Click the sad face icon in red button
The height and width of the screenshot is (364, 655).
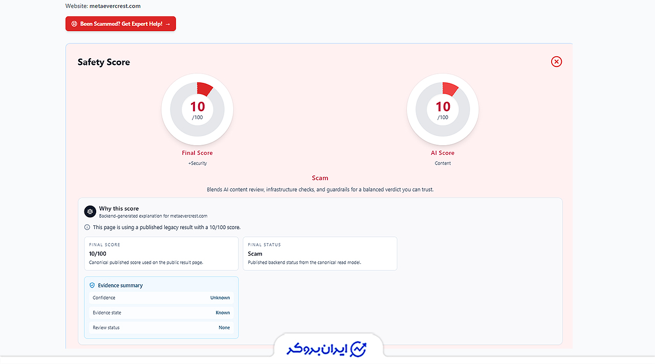tap(74, 24)
